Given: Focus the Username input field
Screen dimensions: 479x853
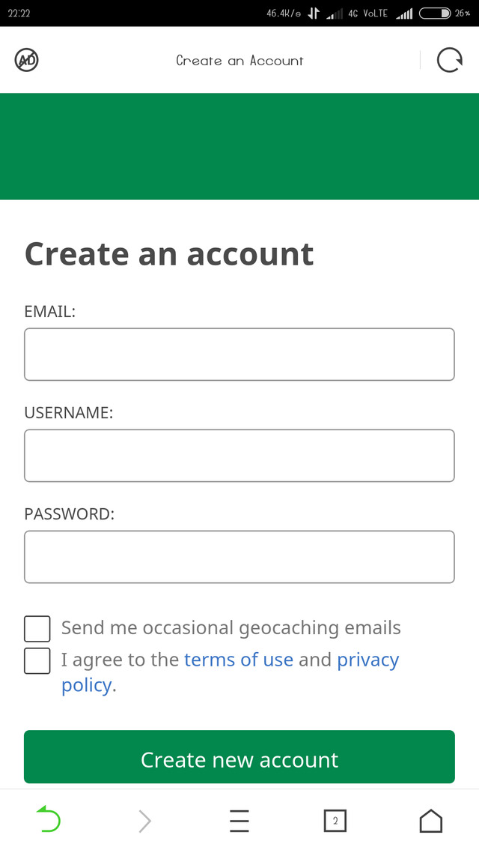Looking at the screenshot, I should tap(239, 455).
